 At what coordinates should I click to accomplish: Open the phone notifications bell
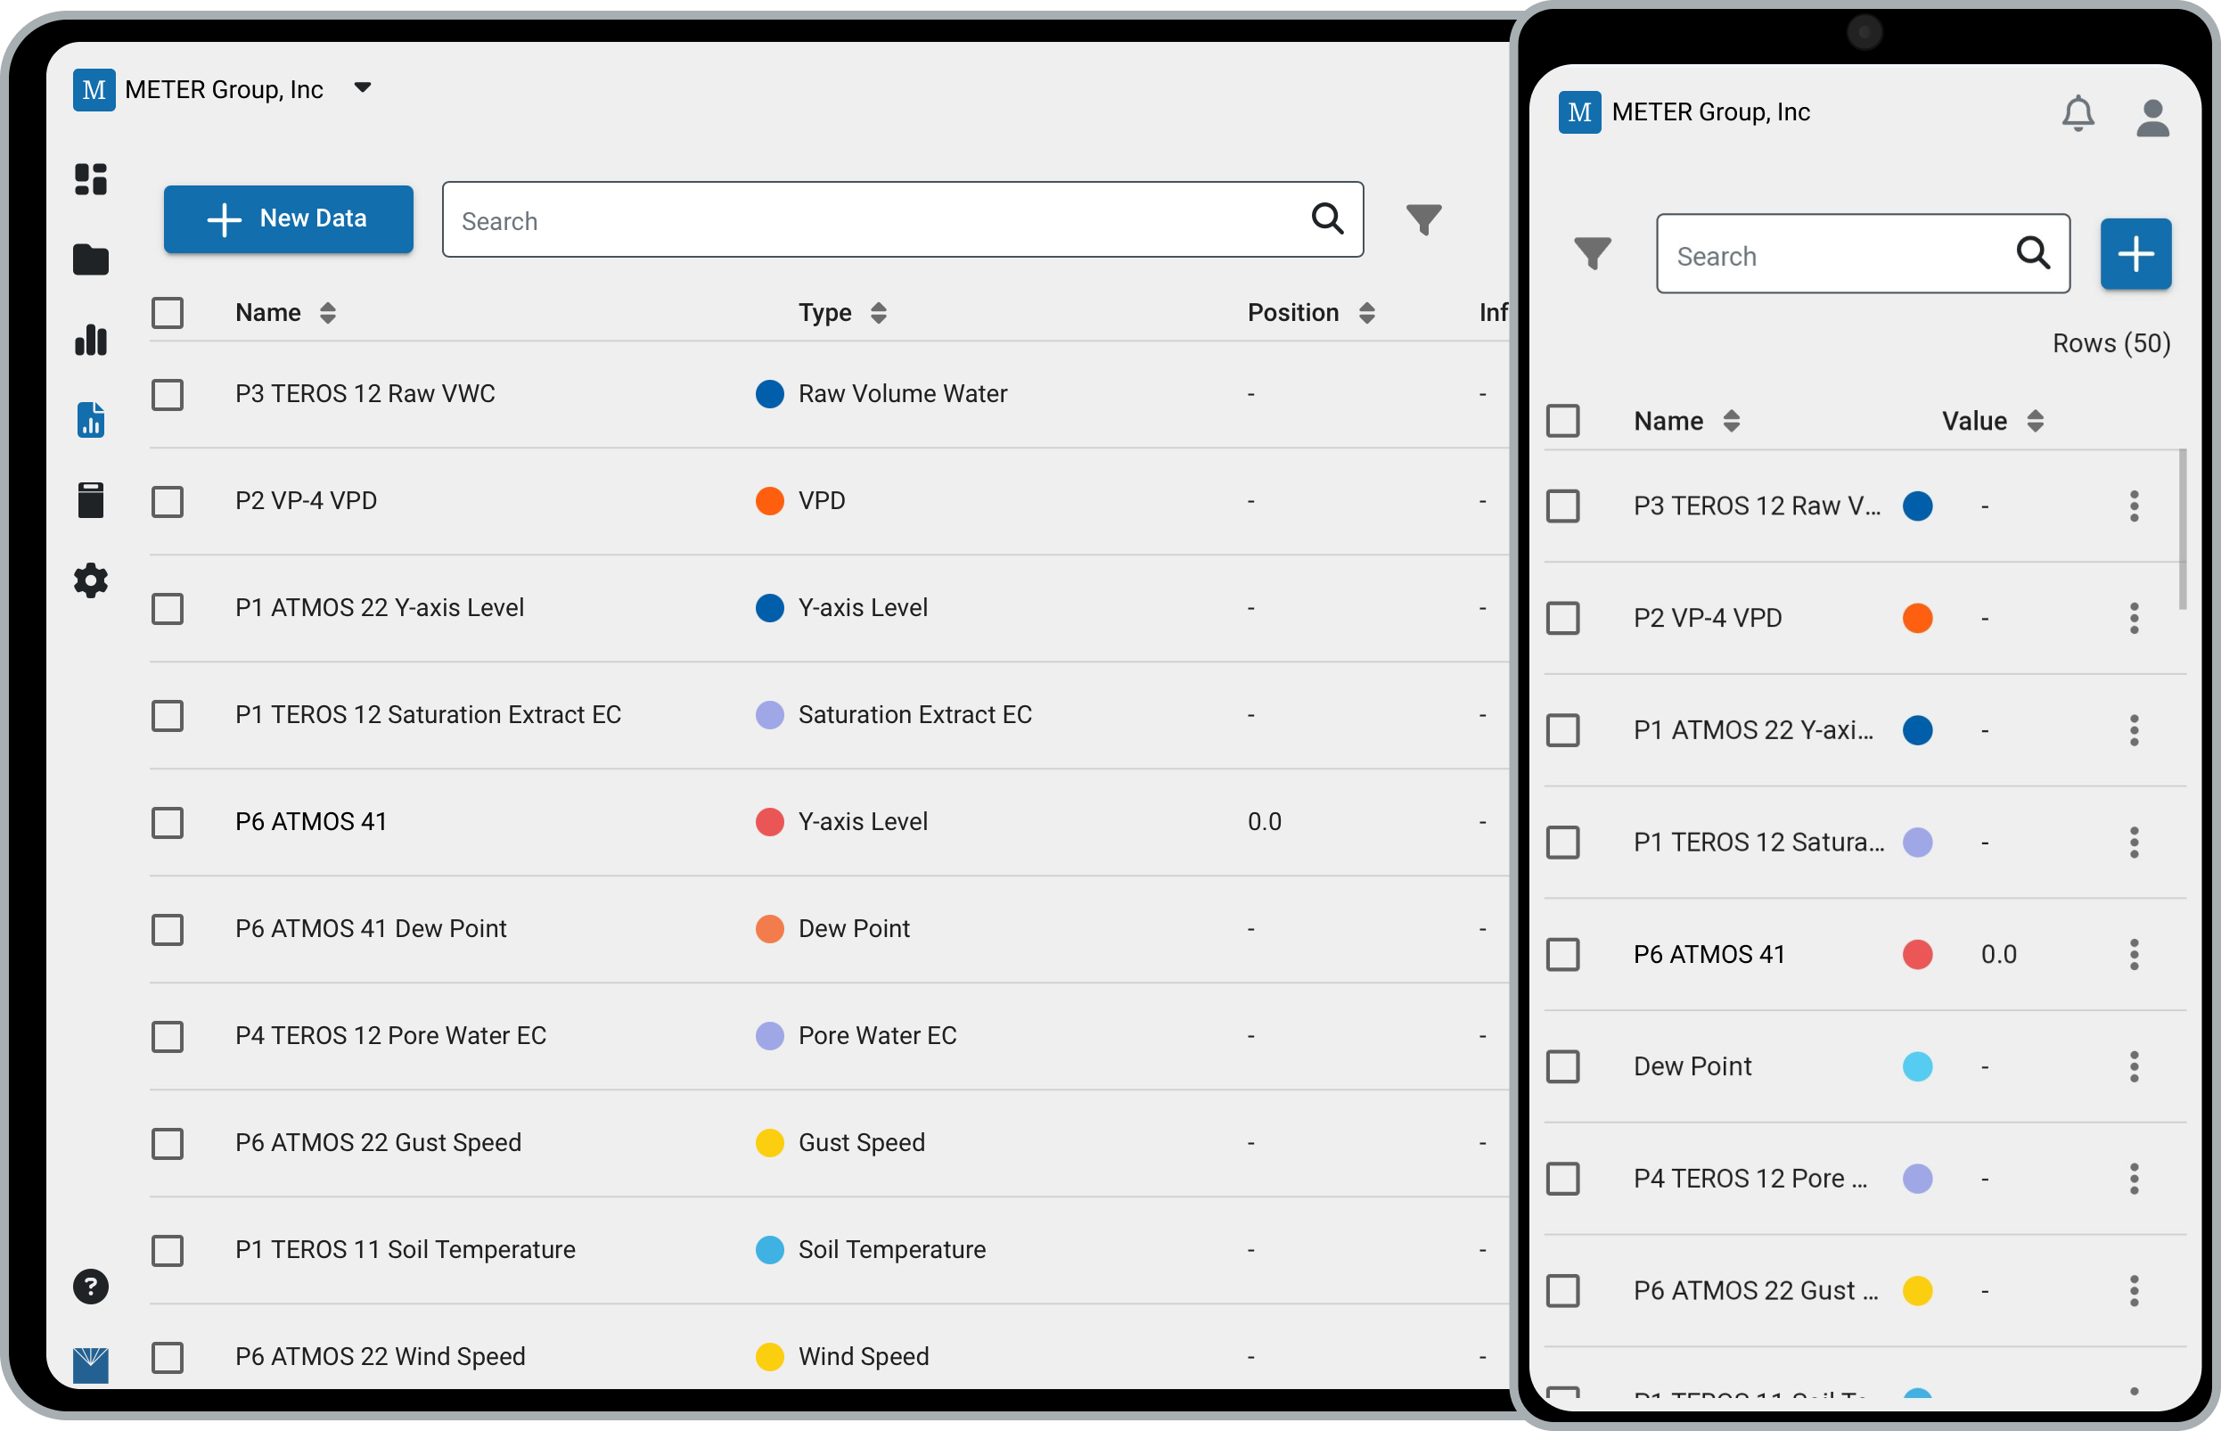pos(2078,114)
